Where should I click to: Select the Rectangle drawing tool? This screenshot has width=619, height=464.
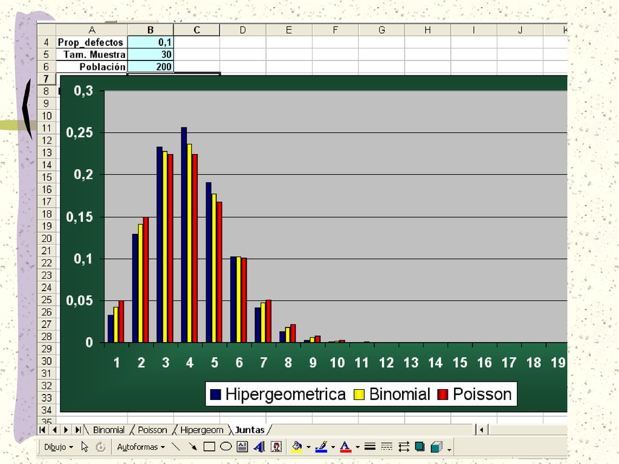coord(209,446)
